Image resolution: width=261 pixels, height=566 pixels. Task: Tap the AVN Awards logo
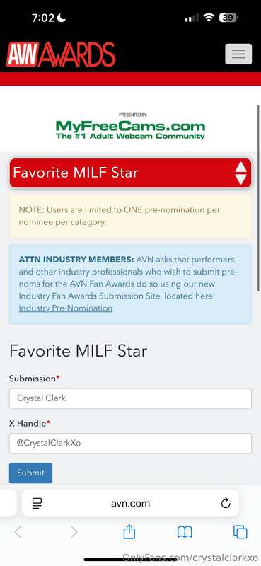click(61, 54)
